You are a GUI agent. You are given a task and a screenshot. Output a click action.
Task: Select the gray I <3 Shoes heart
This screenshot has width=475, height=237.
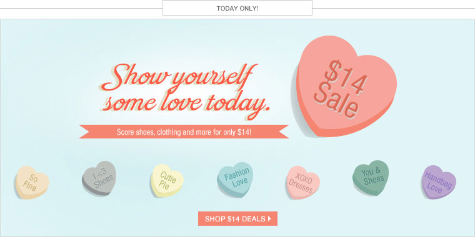pos(99,178)
